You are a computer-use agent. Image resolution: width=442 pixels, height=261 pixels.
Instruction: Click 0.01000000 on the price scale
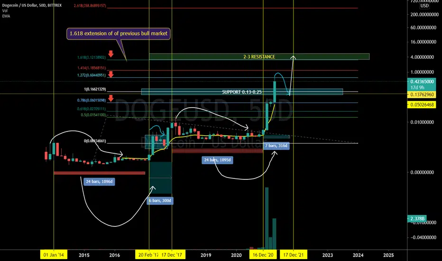[x=422, y=122]
